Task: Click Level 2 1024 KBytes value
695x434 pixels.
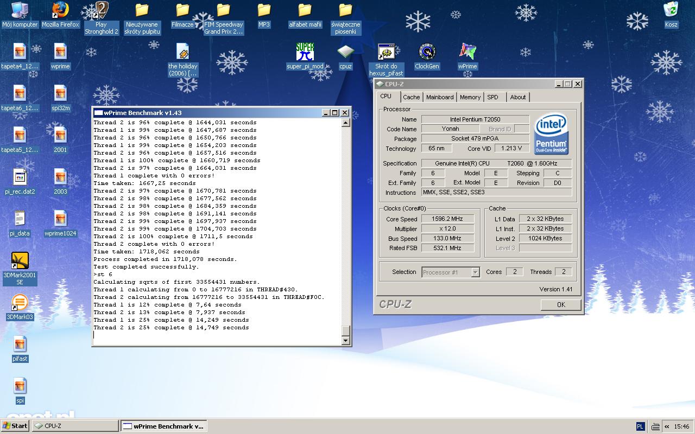Action: (545, 238)
